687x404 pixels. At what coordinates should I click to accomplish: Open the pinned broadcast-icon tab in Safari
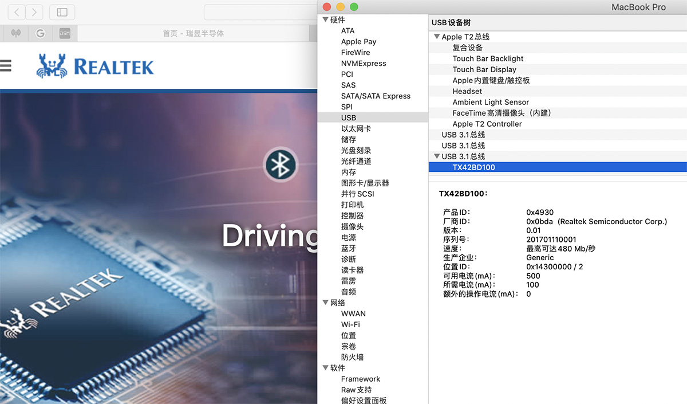click(x=16, y=33)
